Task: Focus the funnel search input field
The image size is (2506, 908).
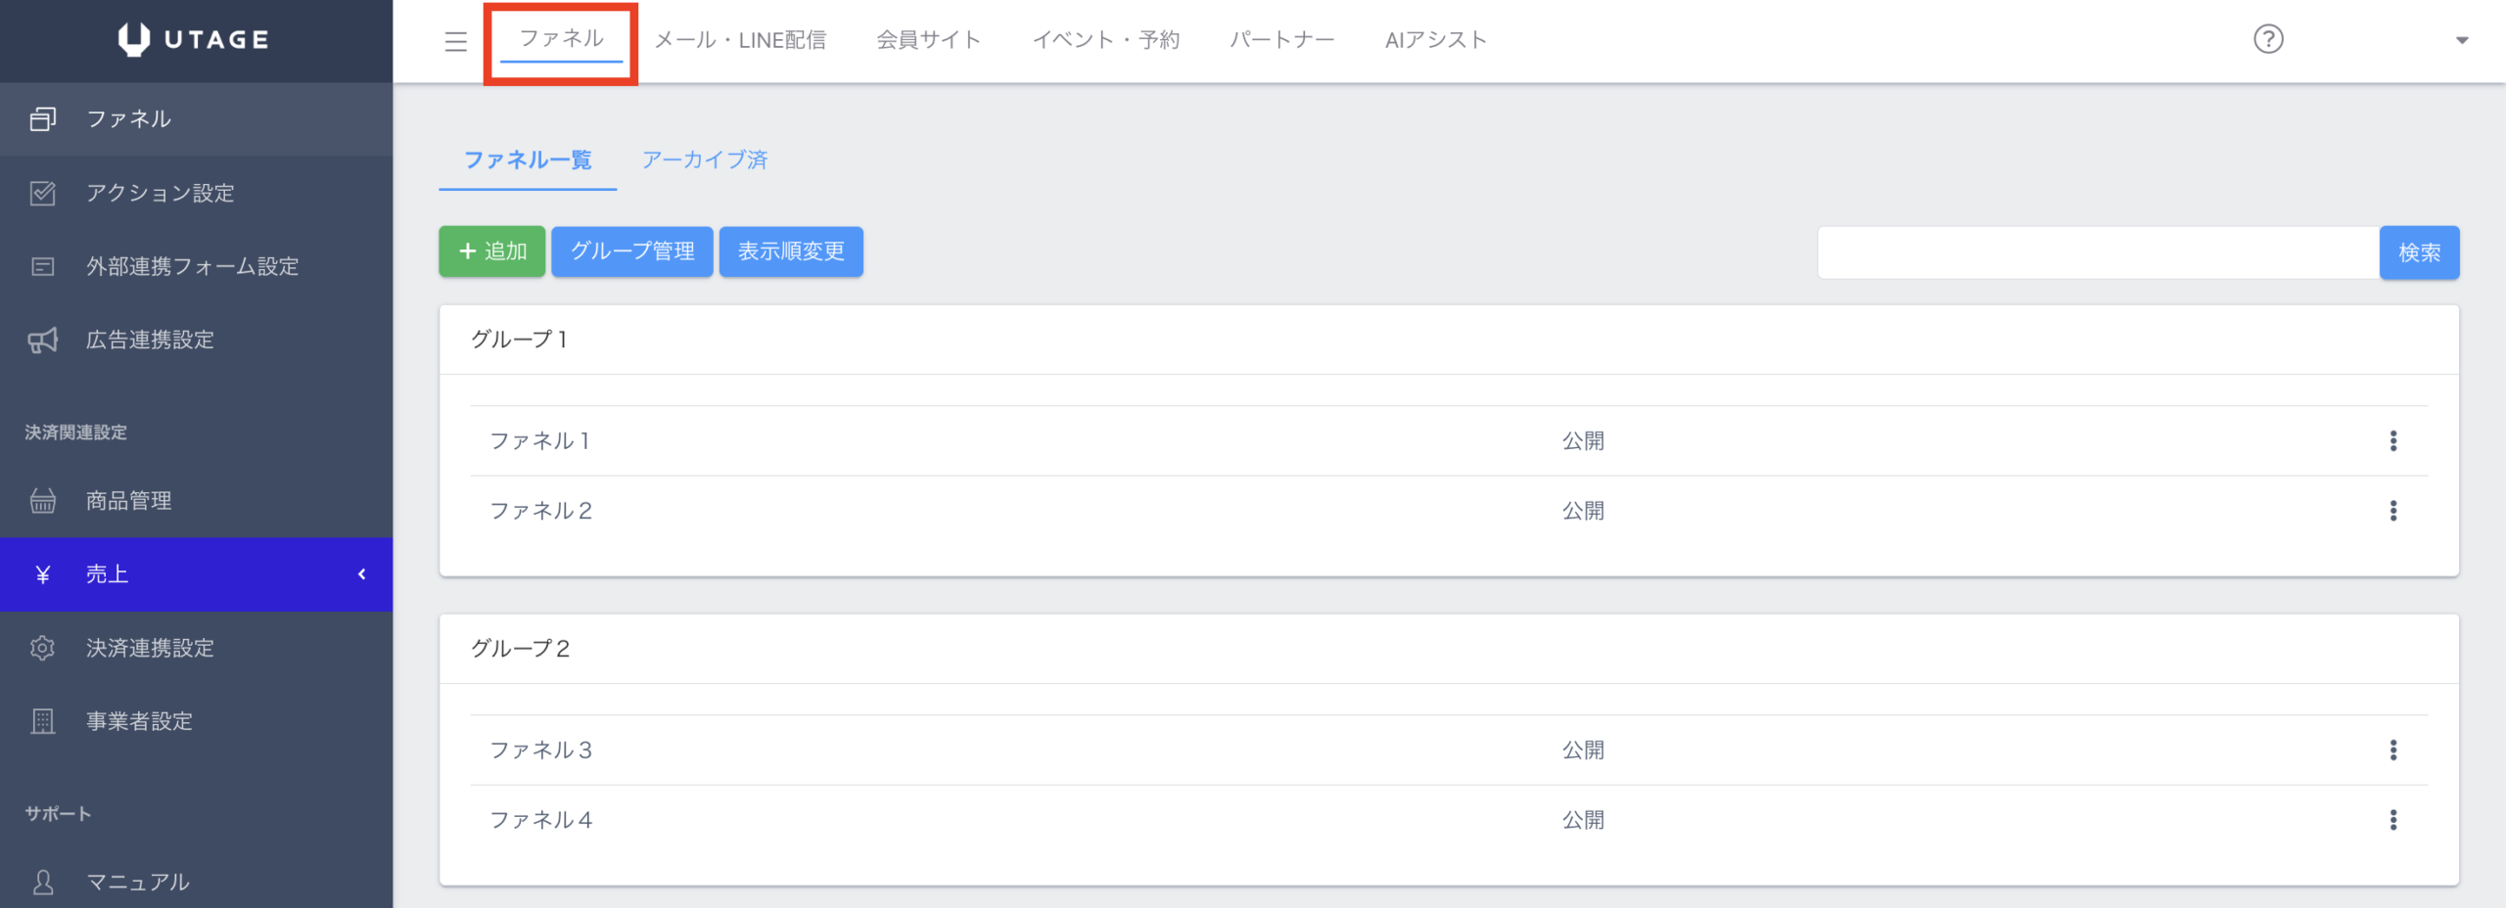Action: coord(2097,252)
